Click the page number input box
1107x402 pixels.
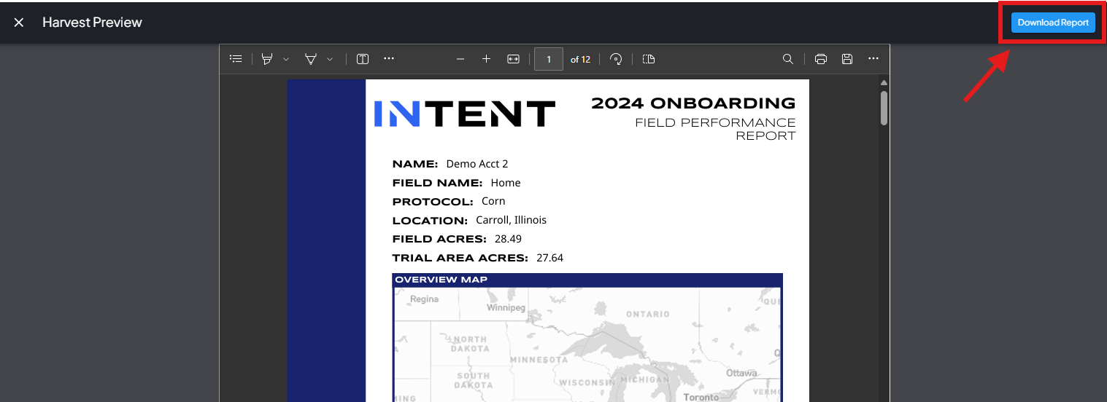coord(549,59)
